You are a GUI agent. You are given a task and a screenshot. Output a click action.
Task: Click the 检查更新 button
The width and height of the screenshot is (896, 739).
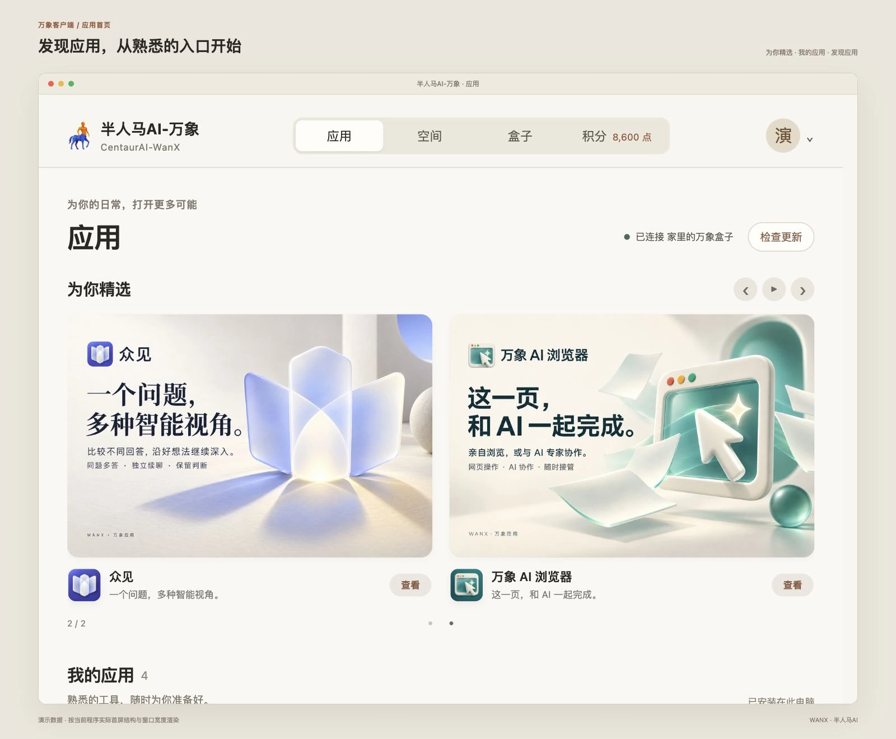click(781, 237)
